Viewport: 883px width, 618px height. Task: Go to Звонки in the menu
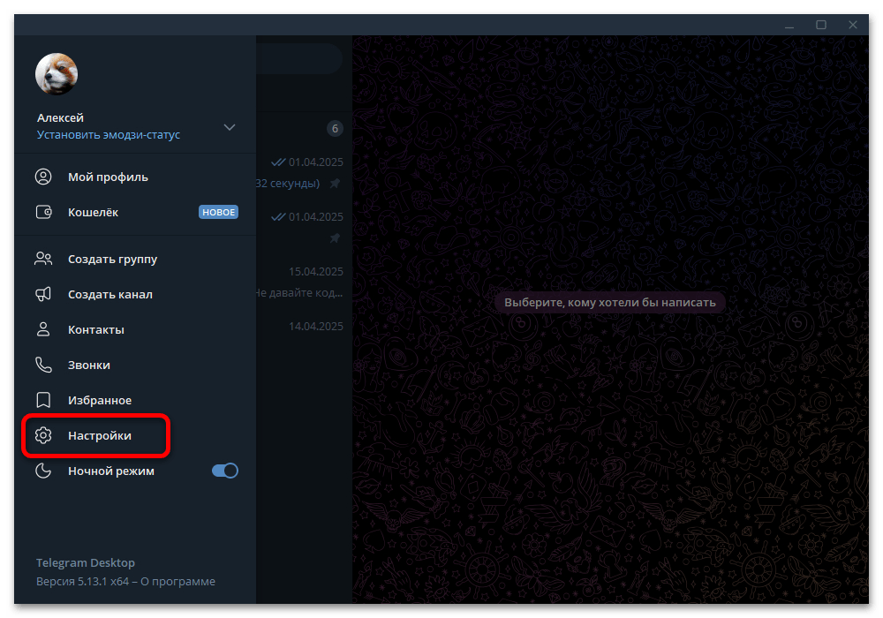coord(135,365)
